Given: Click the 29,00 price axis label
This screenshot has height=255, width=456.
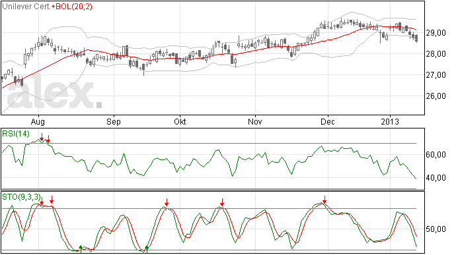Looking at the screenshot, I should tap(436, 33).
